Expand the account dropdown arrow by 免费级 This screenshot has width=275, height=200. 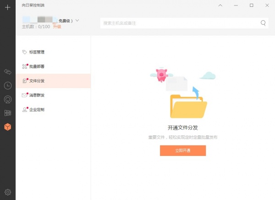77,21
